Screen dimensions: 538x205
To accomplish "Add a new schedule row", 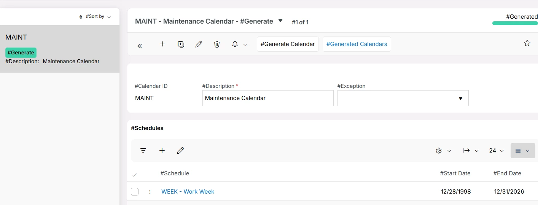I will [x=162, y=151].
